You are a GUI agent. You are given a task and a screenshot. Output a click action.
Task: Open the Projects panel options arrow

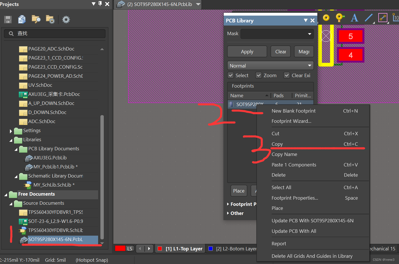(94, 4)
